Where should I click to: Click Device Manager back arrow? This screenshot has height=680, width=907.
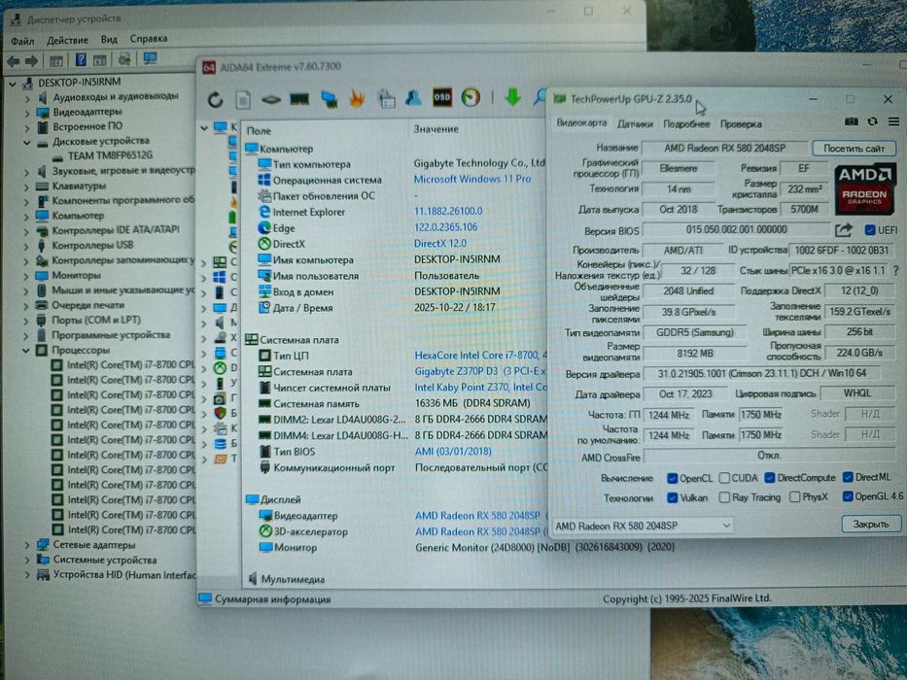[14, 60]
